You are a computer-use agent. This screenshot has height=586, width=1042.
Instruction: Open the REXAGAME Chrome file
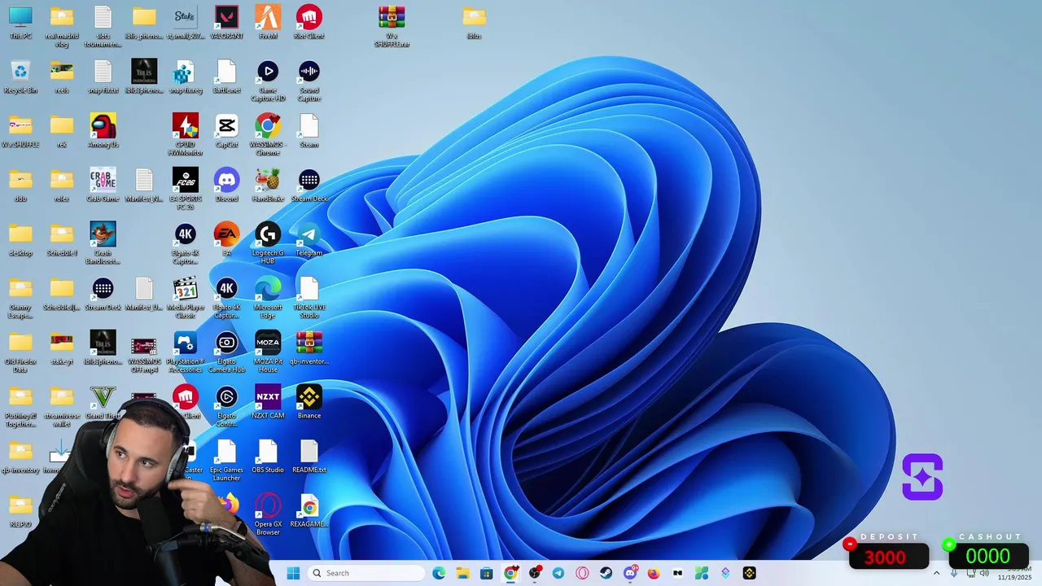[309, 510]
